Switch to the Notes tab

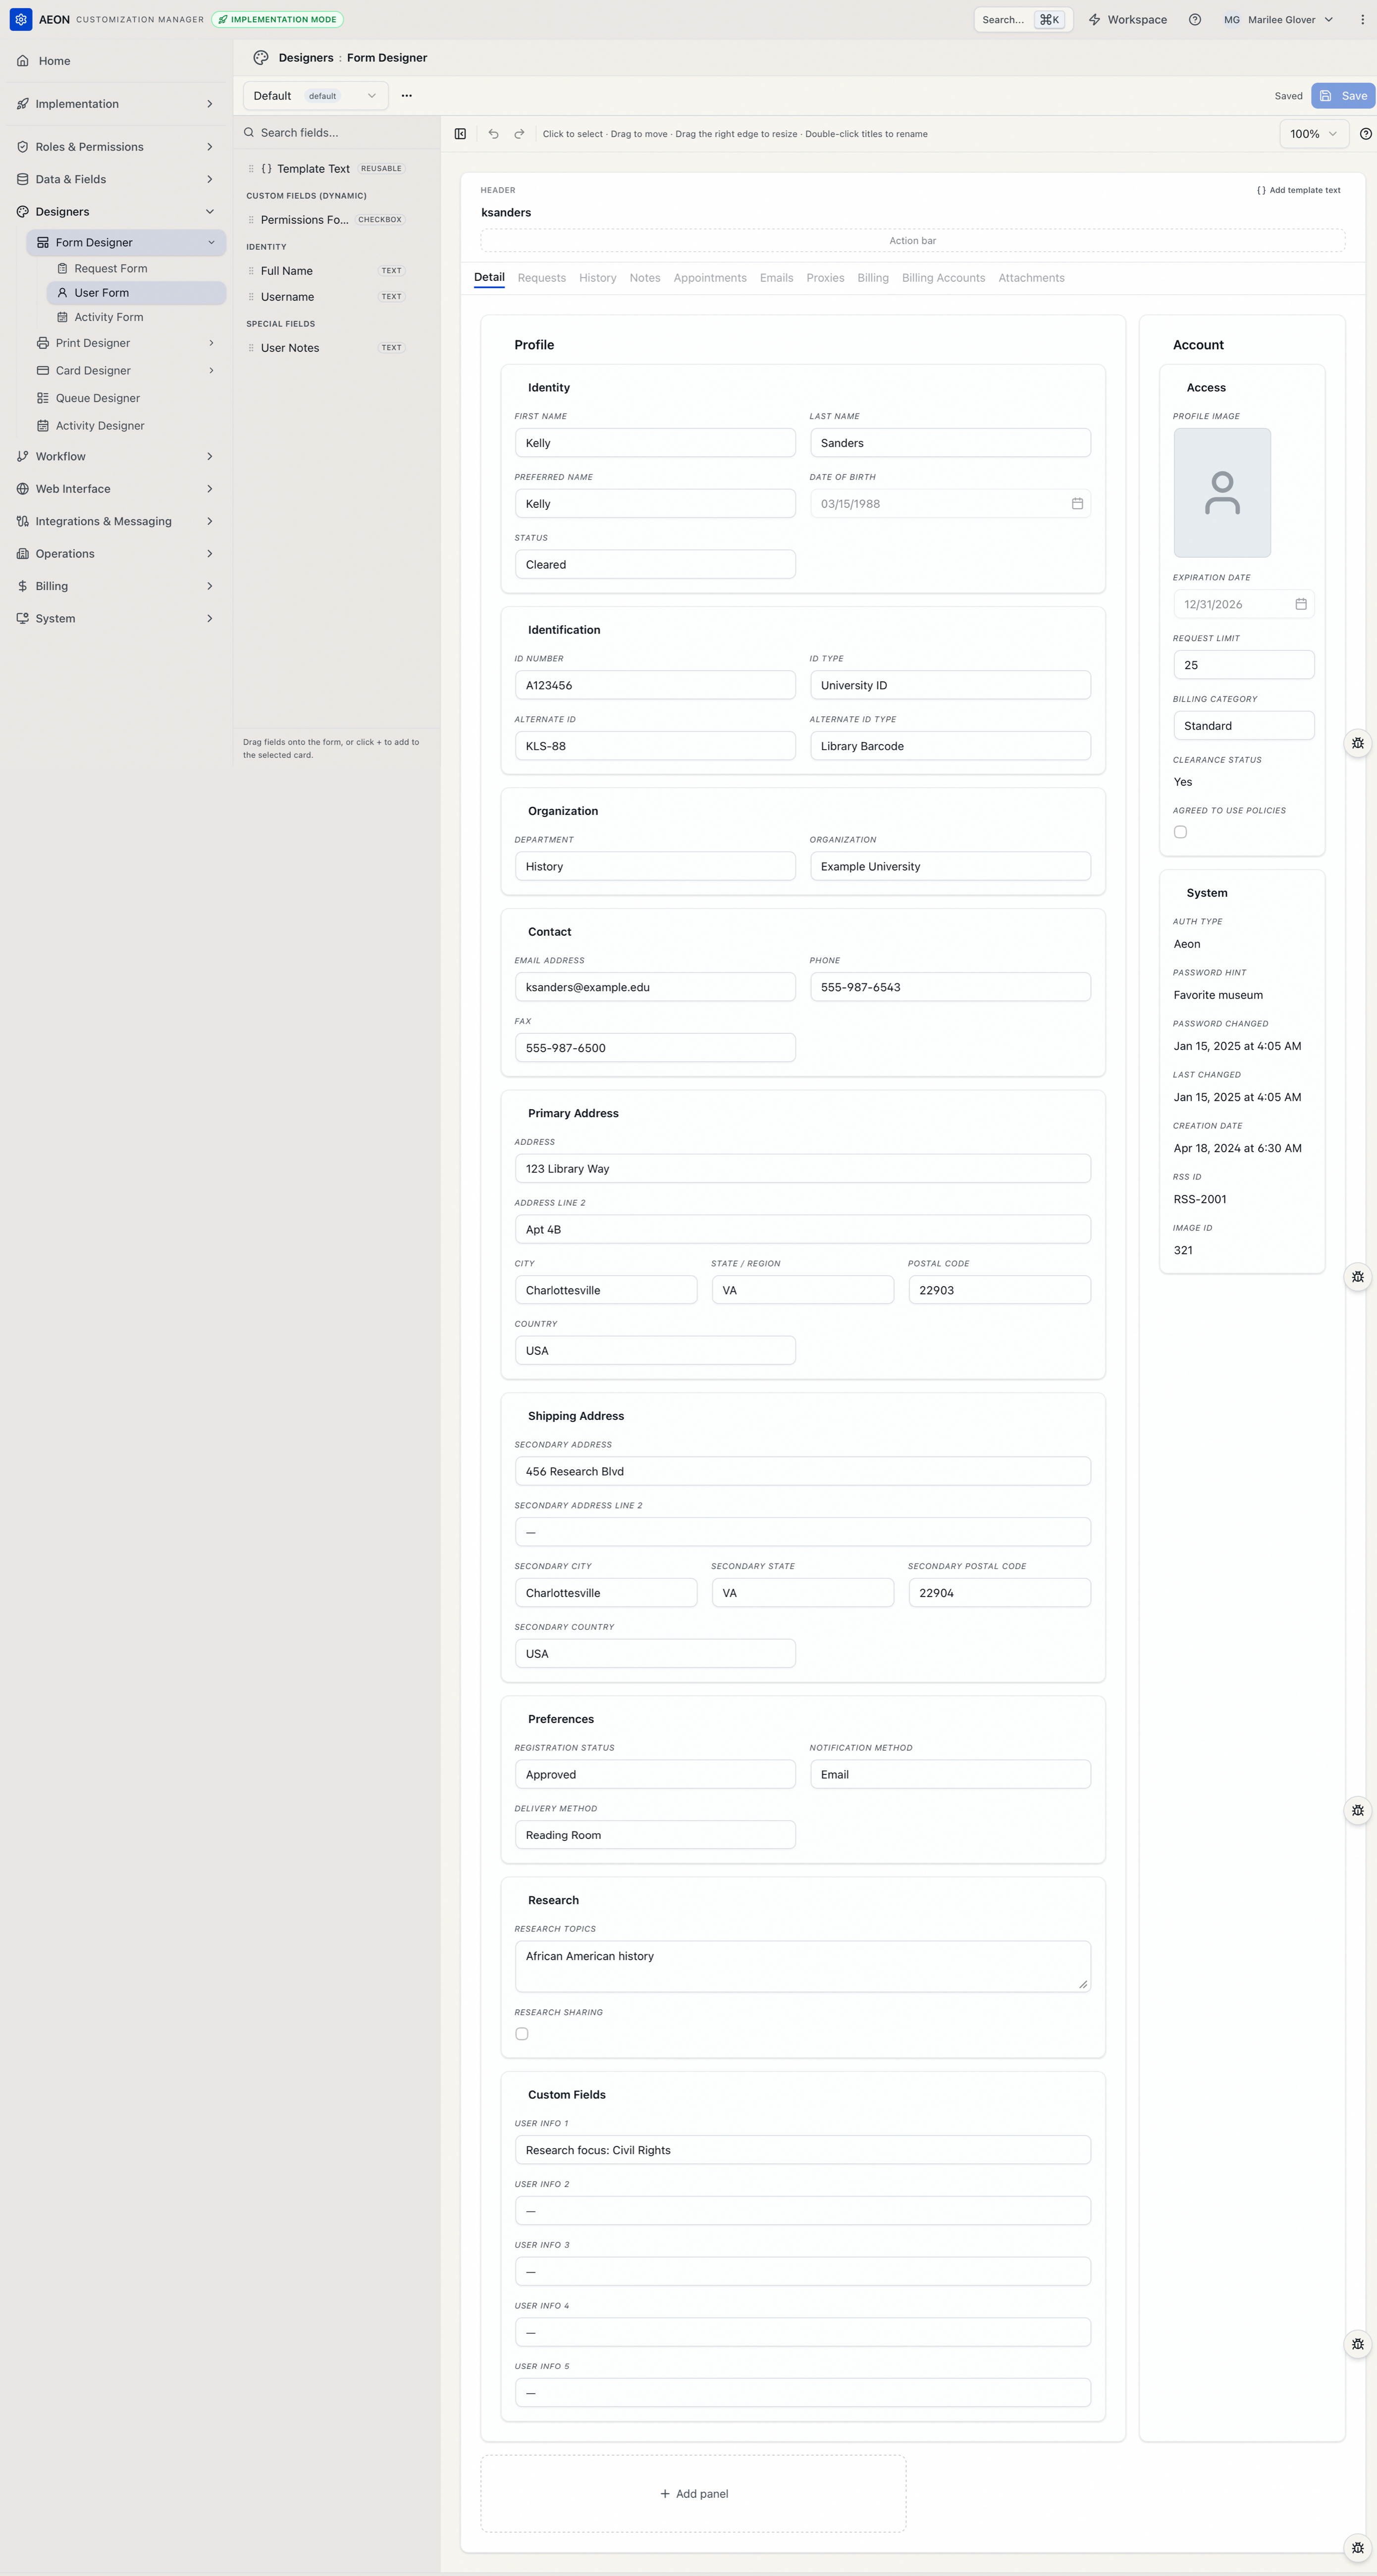(x=644, y=278)
